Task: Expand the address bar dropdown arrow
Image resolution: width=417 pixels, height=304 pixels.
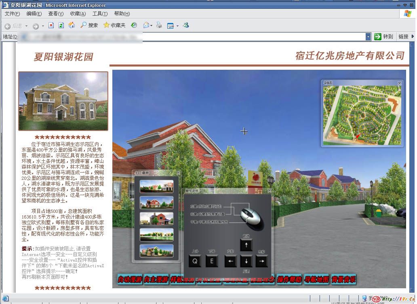Action: (368, 37)
